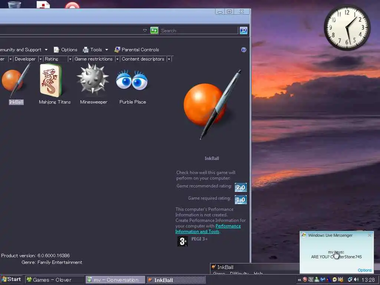Open the Performance Information and Tools link

click(208, 229)
